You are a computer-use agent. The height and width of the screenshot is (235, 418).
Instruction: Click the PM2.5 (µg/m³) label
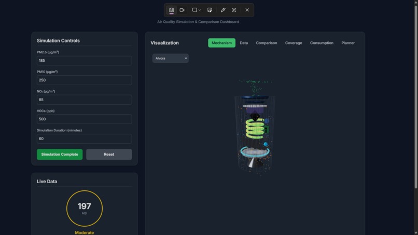tap(48, 52)
